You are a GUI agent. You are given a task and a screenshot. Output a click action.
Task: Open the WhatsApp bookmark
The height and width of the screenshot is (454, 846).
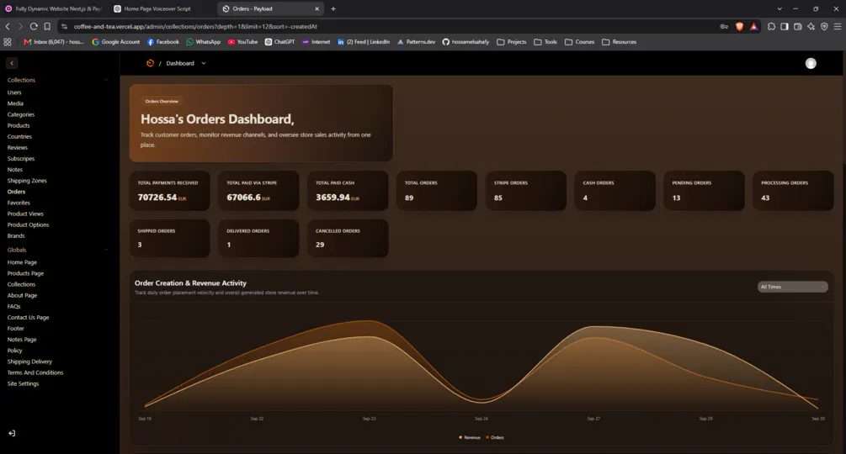click(204, 42)
